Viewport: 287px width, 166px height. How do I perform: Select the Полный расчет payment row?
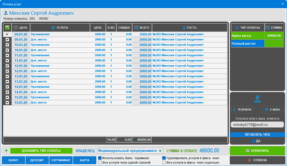tap(257, 44)
